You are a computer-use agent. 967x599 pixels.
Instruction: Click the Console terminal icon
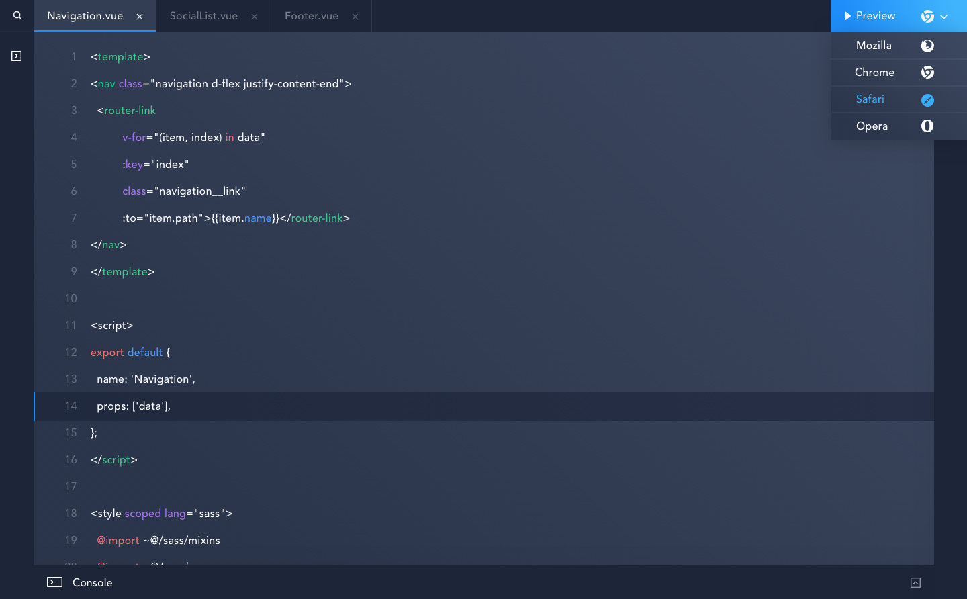(55, 582)
